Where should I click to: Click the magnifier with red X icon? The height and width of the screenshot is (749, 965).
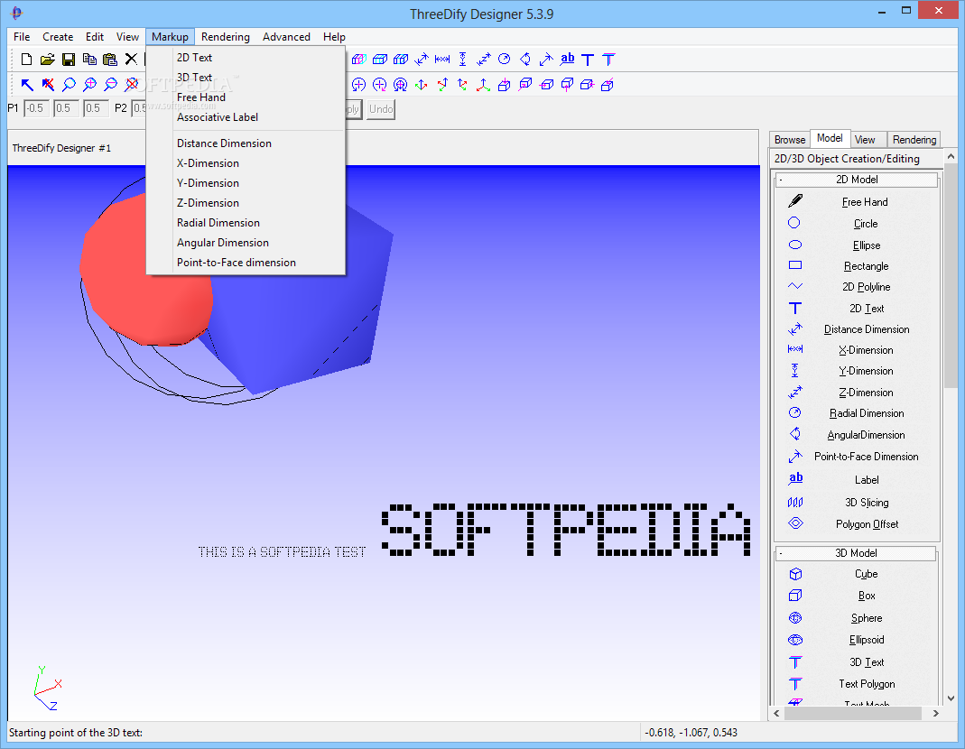point(131,84)
